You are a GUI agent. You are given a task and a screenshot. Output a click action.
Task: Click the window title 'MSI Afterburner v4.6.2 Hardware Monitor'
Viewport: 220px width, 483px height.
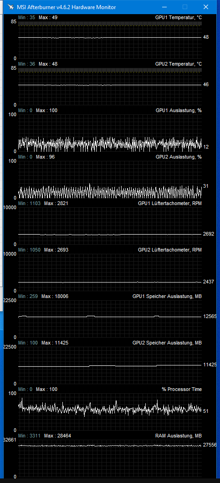66,7
